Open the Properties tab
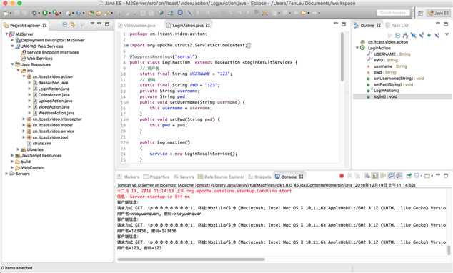453x273 pixels. coord(156,177)
